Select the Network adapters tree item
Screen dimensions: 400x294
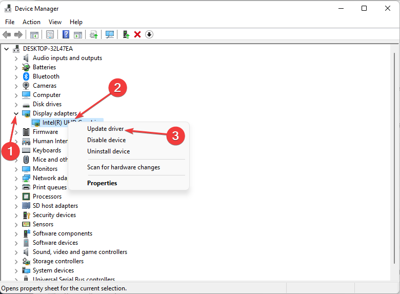click(x=50, y=178)
